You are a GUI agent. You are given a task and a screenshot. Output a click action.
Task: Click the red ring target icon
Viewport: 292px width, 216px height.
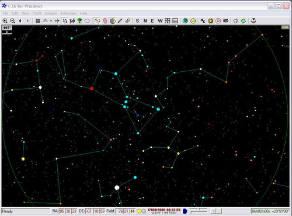pyautogui.click(x=218, y=21)
